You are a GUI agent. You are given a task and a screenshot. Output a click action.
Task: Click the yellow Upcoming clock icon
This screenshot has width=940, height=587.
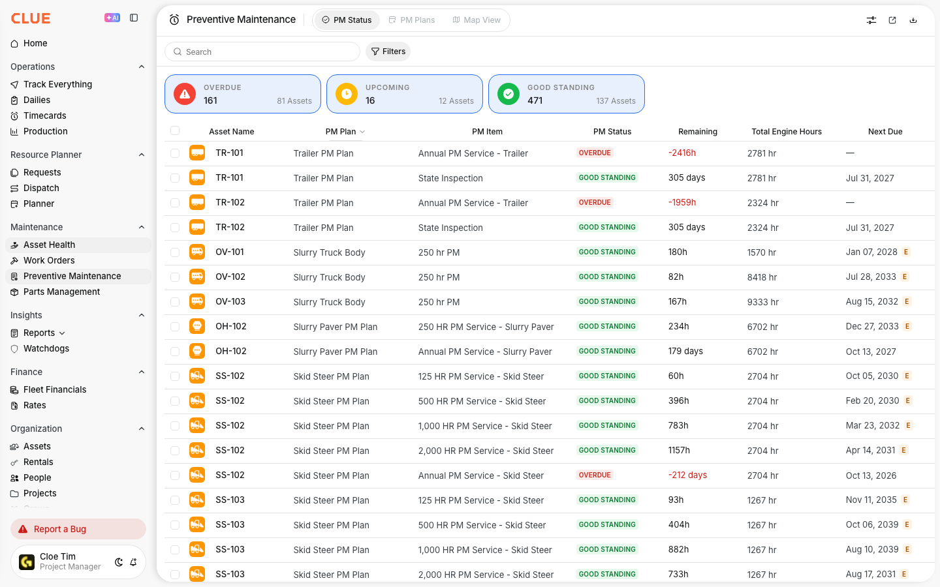tap(347, 94)
